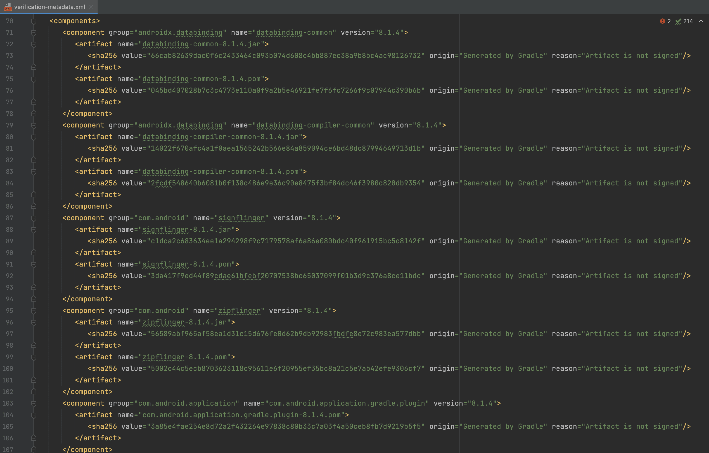The height and width of the screenshot is (453, 709).
Task: Fold the zipflinger component at line 95
Action: tap(34, 311)
